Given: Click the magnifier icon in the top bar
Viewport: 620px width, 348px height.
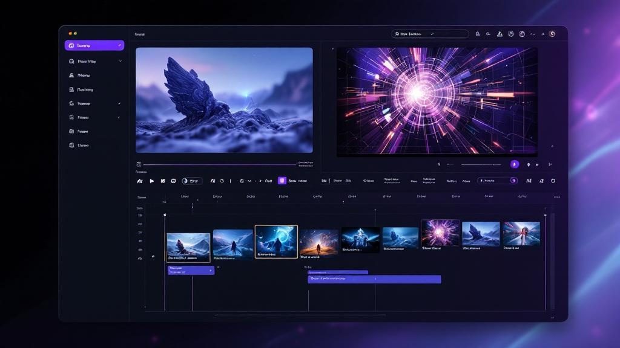Looking at the screenshot, I should click(x=478, y=34).
